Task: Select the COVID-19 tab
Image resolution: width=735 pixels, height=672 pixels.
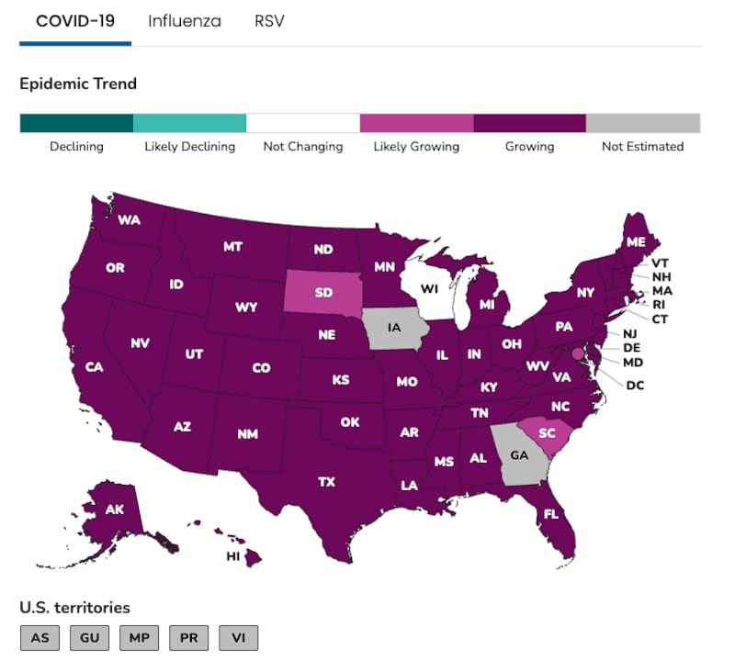Action: (75, 21)
